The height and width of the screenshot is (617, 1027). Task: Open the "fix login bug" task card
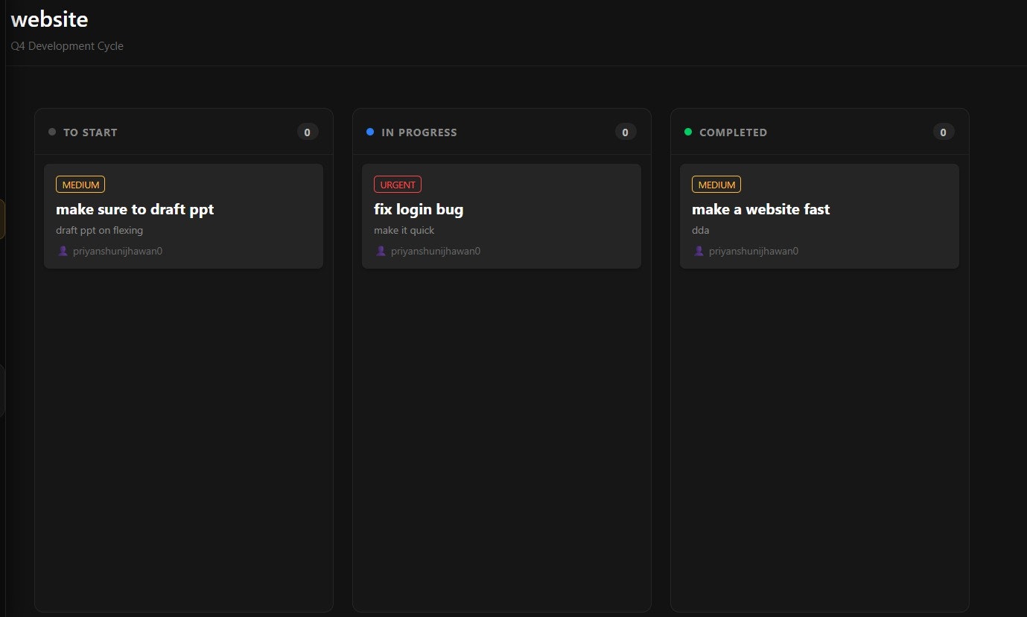[x=419, y=210]
